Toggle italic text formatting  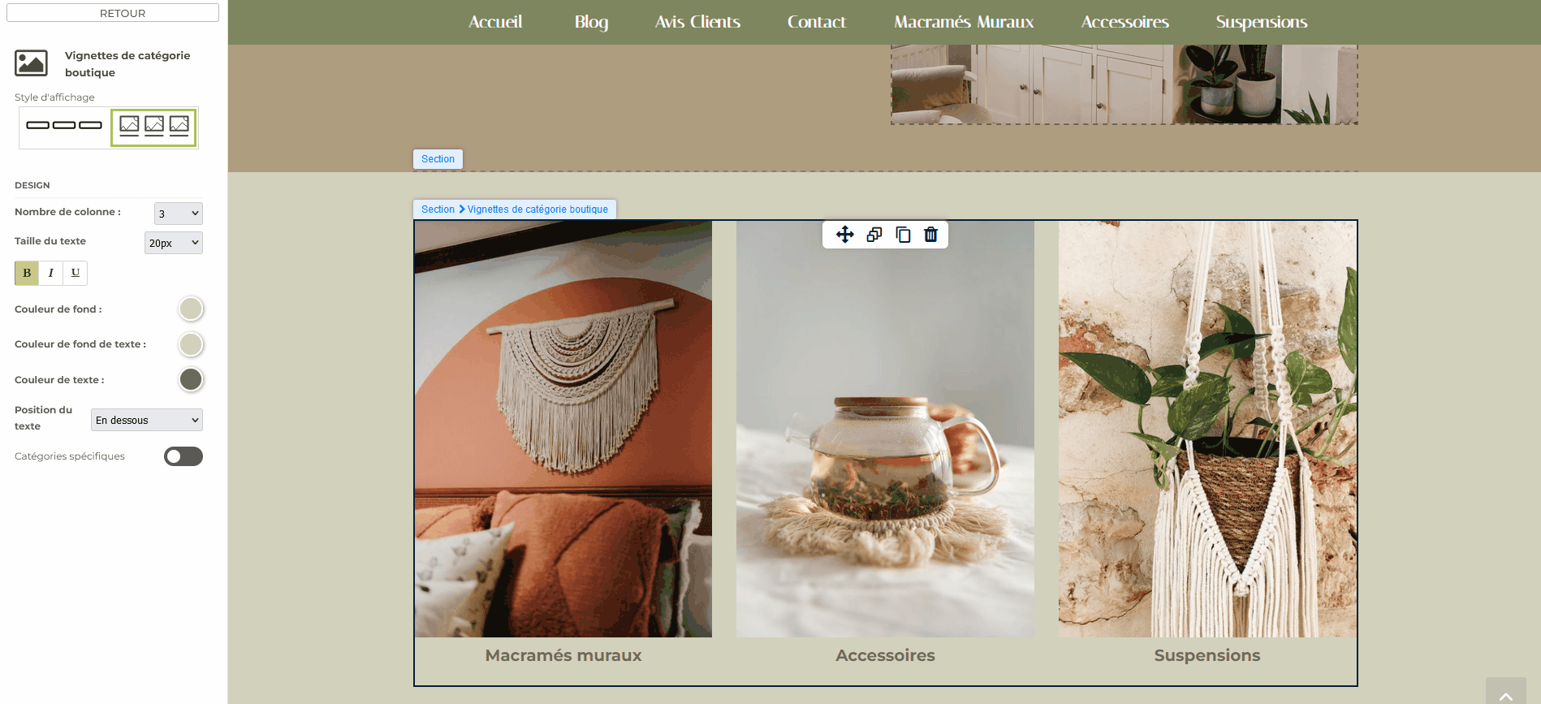[x=50, y=273]
